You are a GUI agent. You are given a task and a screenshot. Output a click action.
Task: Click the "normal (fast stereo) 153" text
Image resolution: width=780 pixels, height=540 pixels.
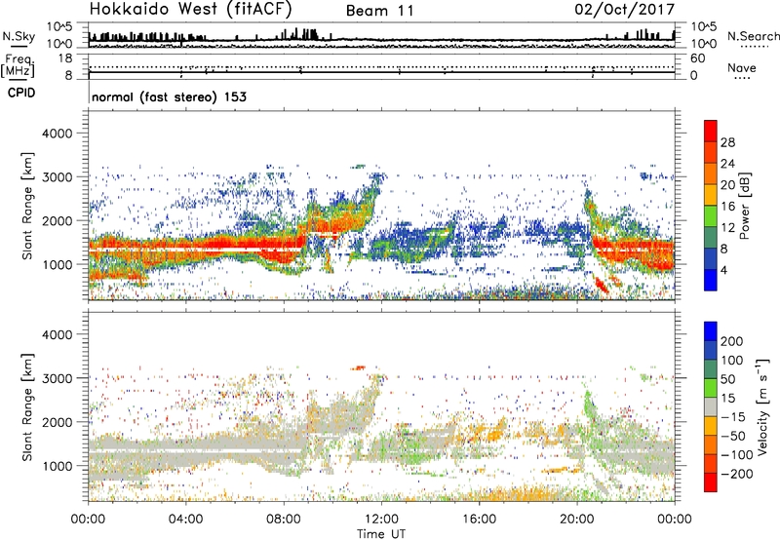(x=169, y=97)
